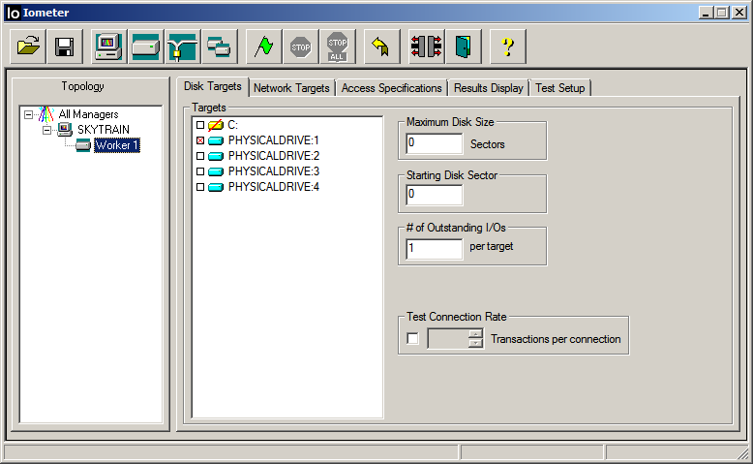Open a test configuration file
The image size is (753, 464).
click(28, 46)
